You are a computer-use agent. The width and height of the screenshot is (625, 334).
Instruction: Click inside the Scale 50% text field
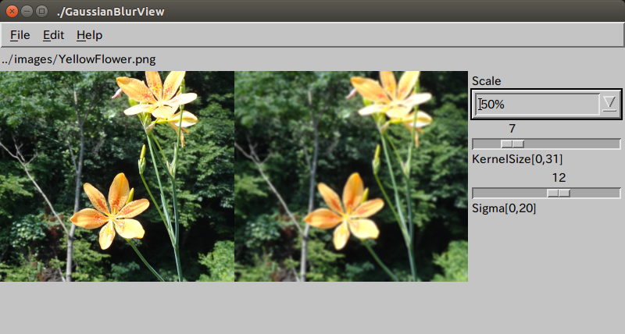[x=537, y=104]
